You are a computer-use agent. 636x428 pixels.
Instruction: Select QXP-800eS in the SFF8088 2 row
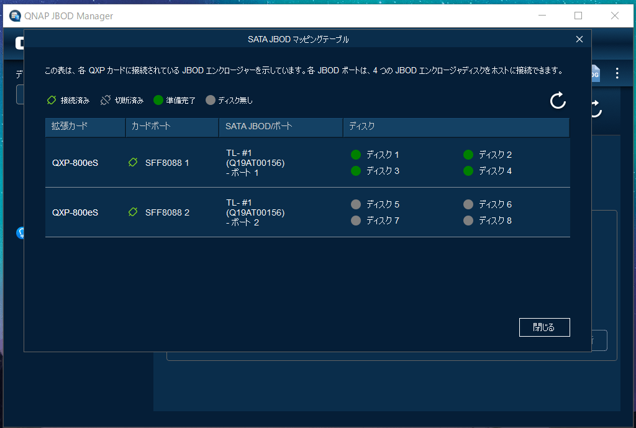(x=75, y=212)
